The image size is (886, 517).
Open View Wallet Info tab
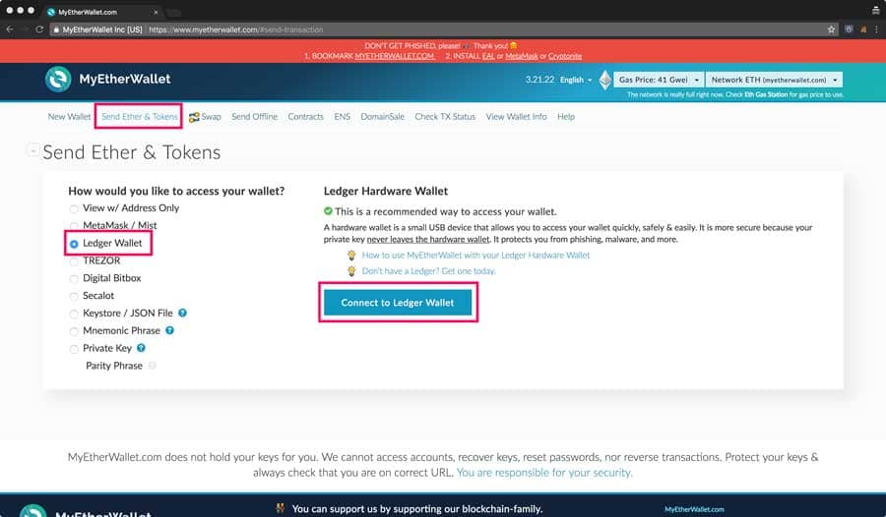point(517,116)
